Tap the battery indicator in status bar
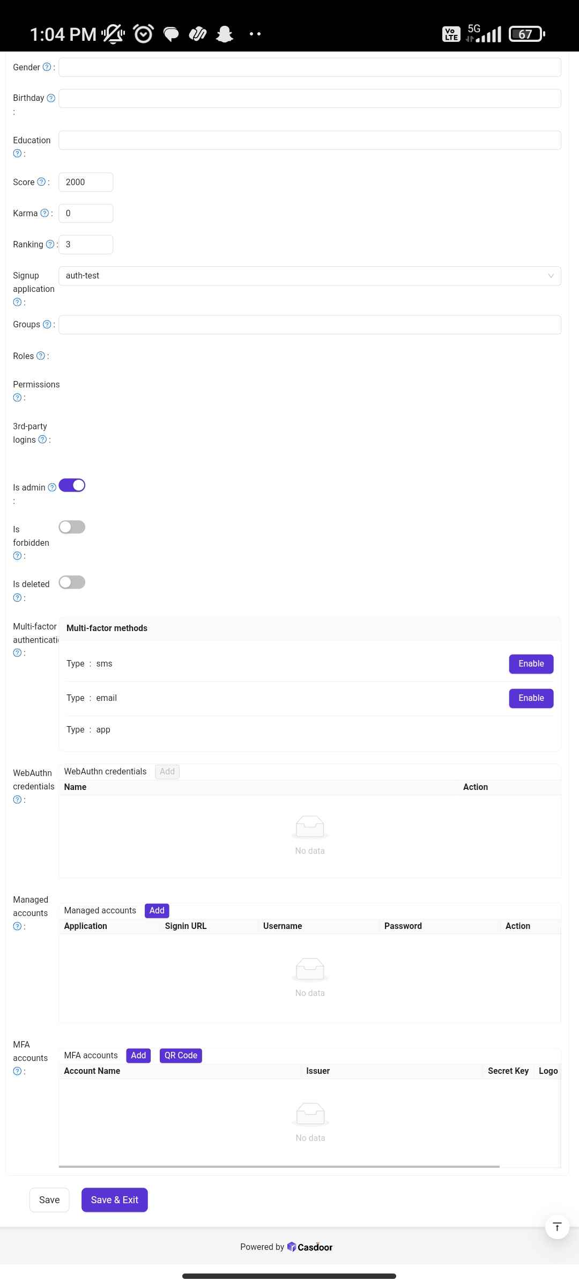This screenshot has width=579, height=1288. (527, 34)
